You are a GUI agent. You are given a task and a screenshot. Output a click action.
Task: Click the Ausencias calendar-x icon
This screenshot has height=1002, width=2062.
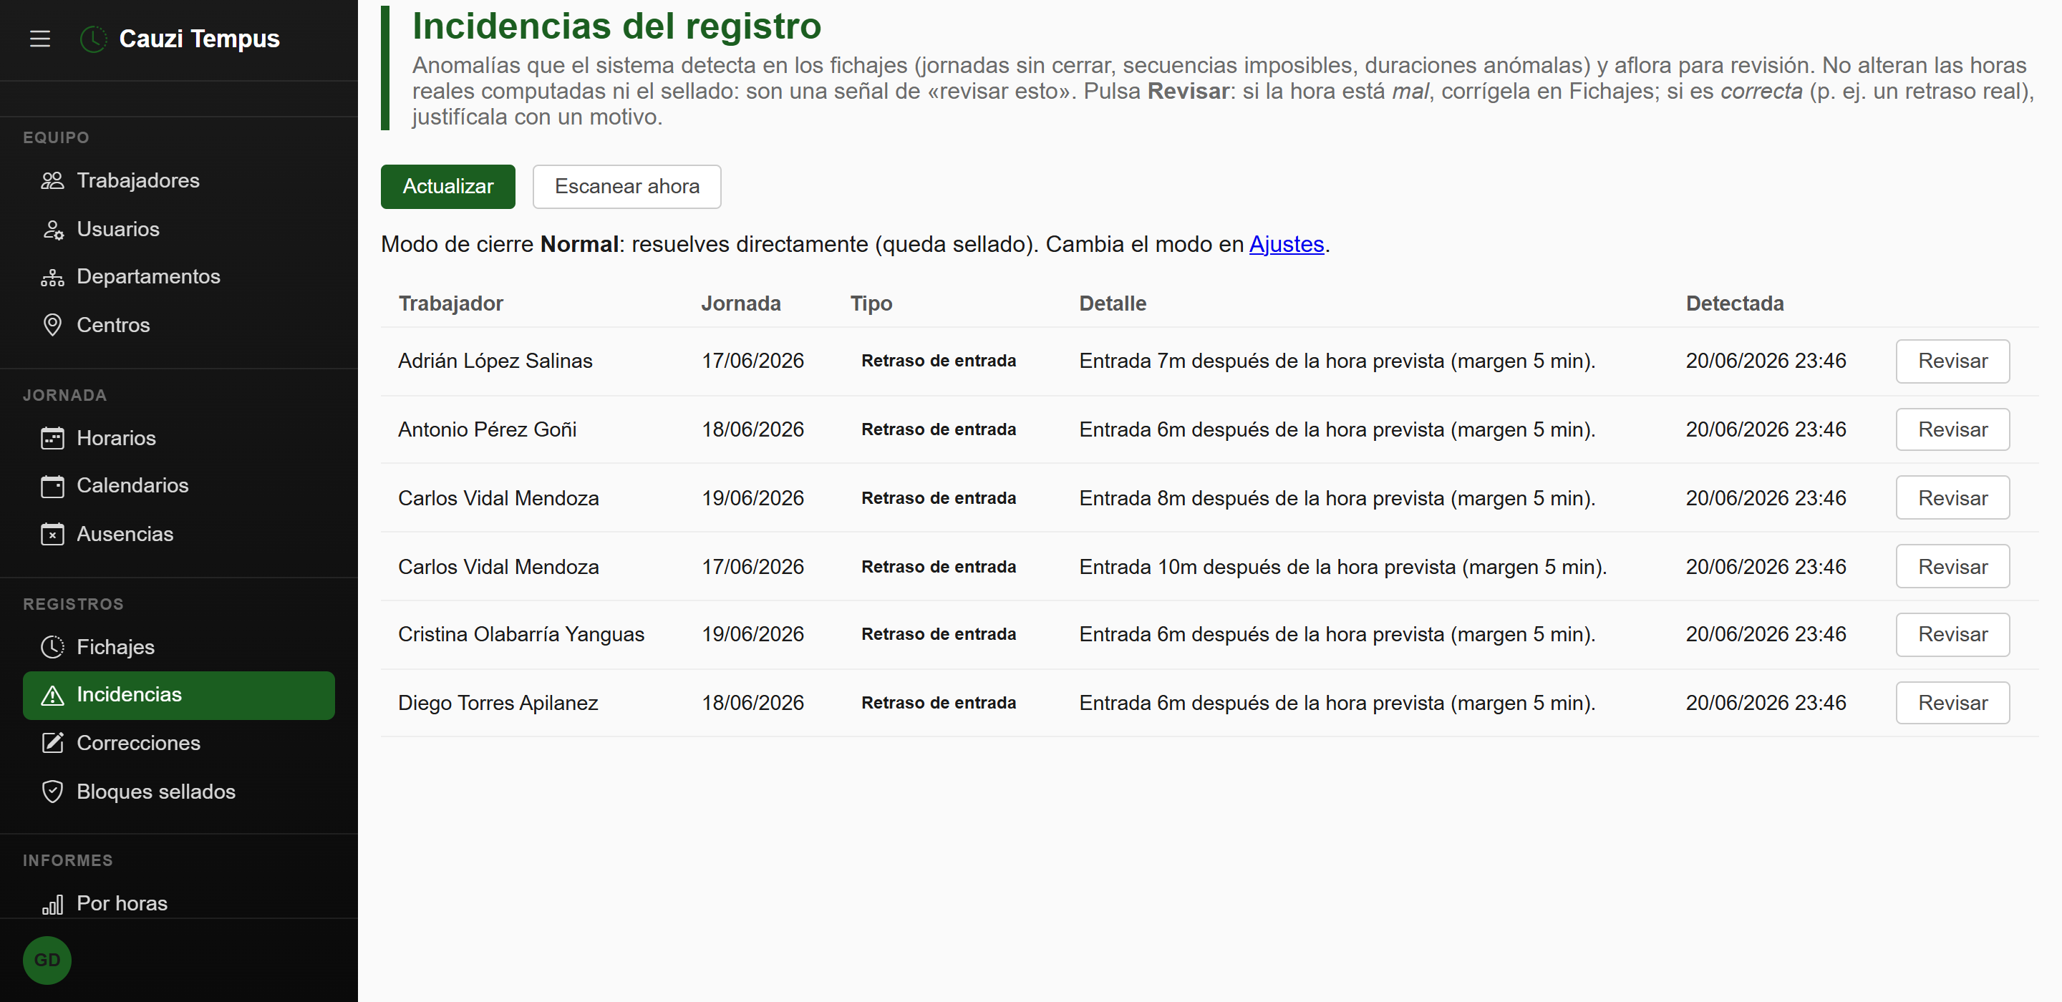tap(52, 535)
